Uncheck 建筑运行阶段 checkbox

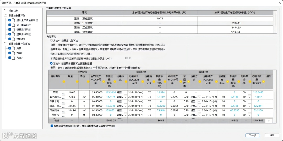click(10, 30)
